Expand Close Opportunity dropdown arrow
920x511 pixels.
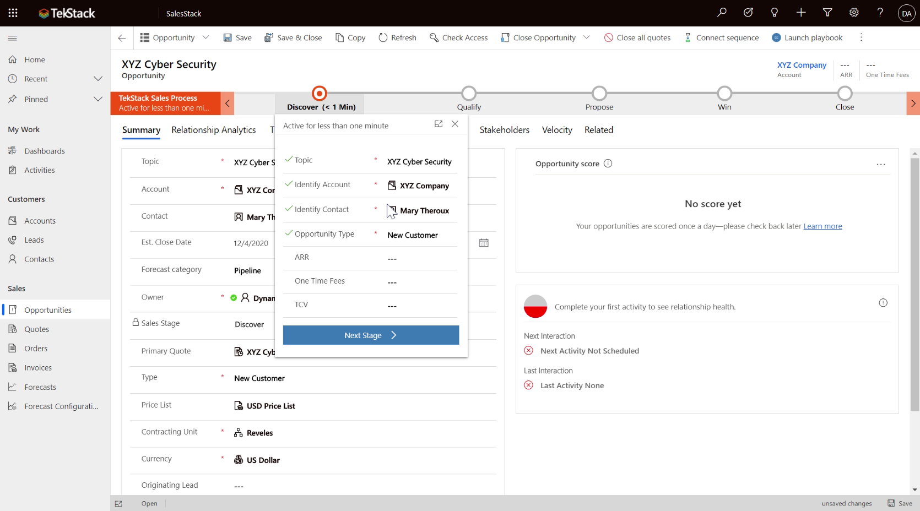pyautogui.click(x=587, y=37)
